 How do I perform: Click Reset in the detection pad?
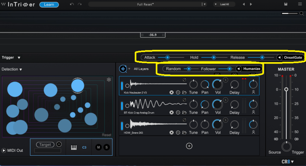click(x=106, y=135)
